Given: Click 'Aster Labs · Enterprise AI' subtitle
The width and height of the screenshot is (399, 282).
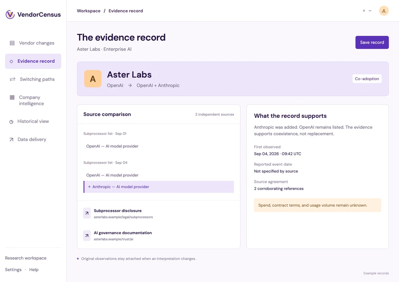Looking at the screenshot, I should click(104, 49).
